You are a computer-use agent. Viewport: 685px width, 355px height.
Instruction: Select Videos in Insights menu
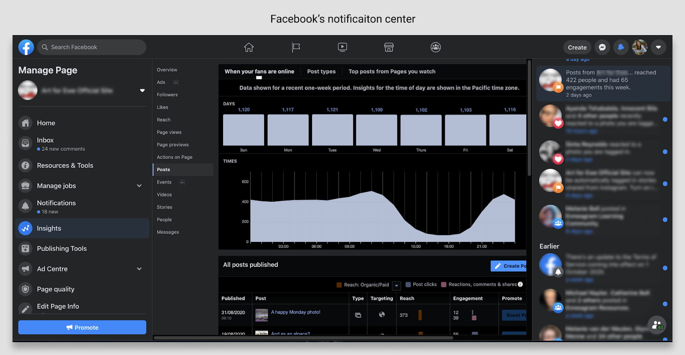164,194
